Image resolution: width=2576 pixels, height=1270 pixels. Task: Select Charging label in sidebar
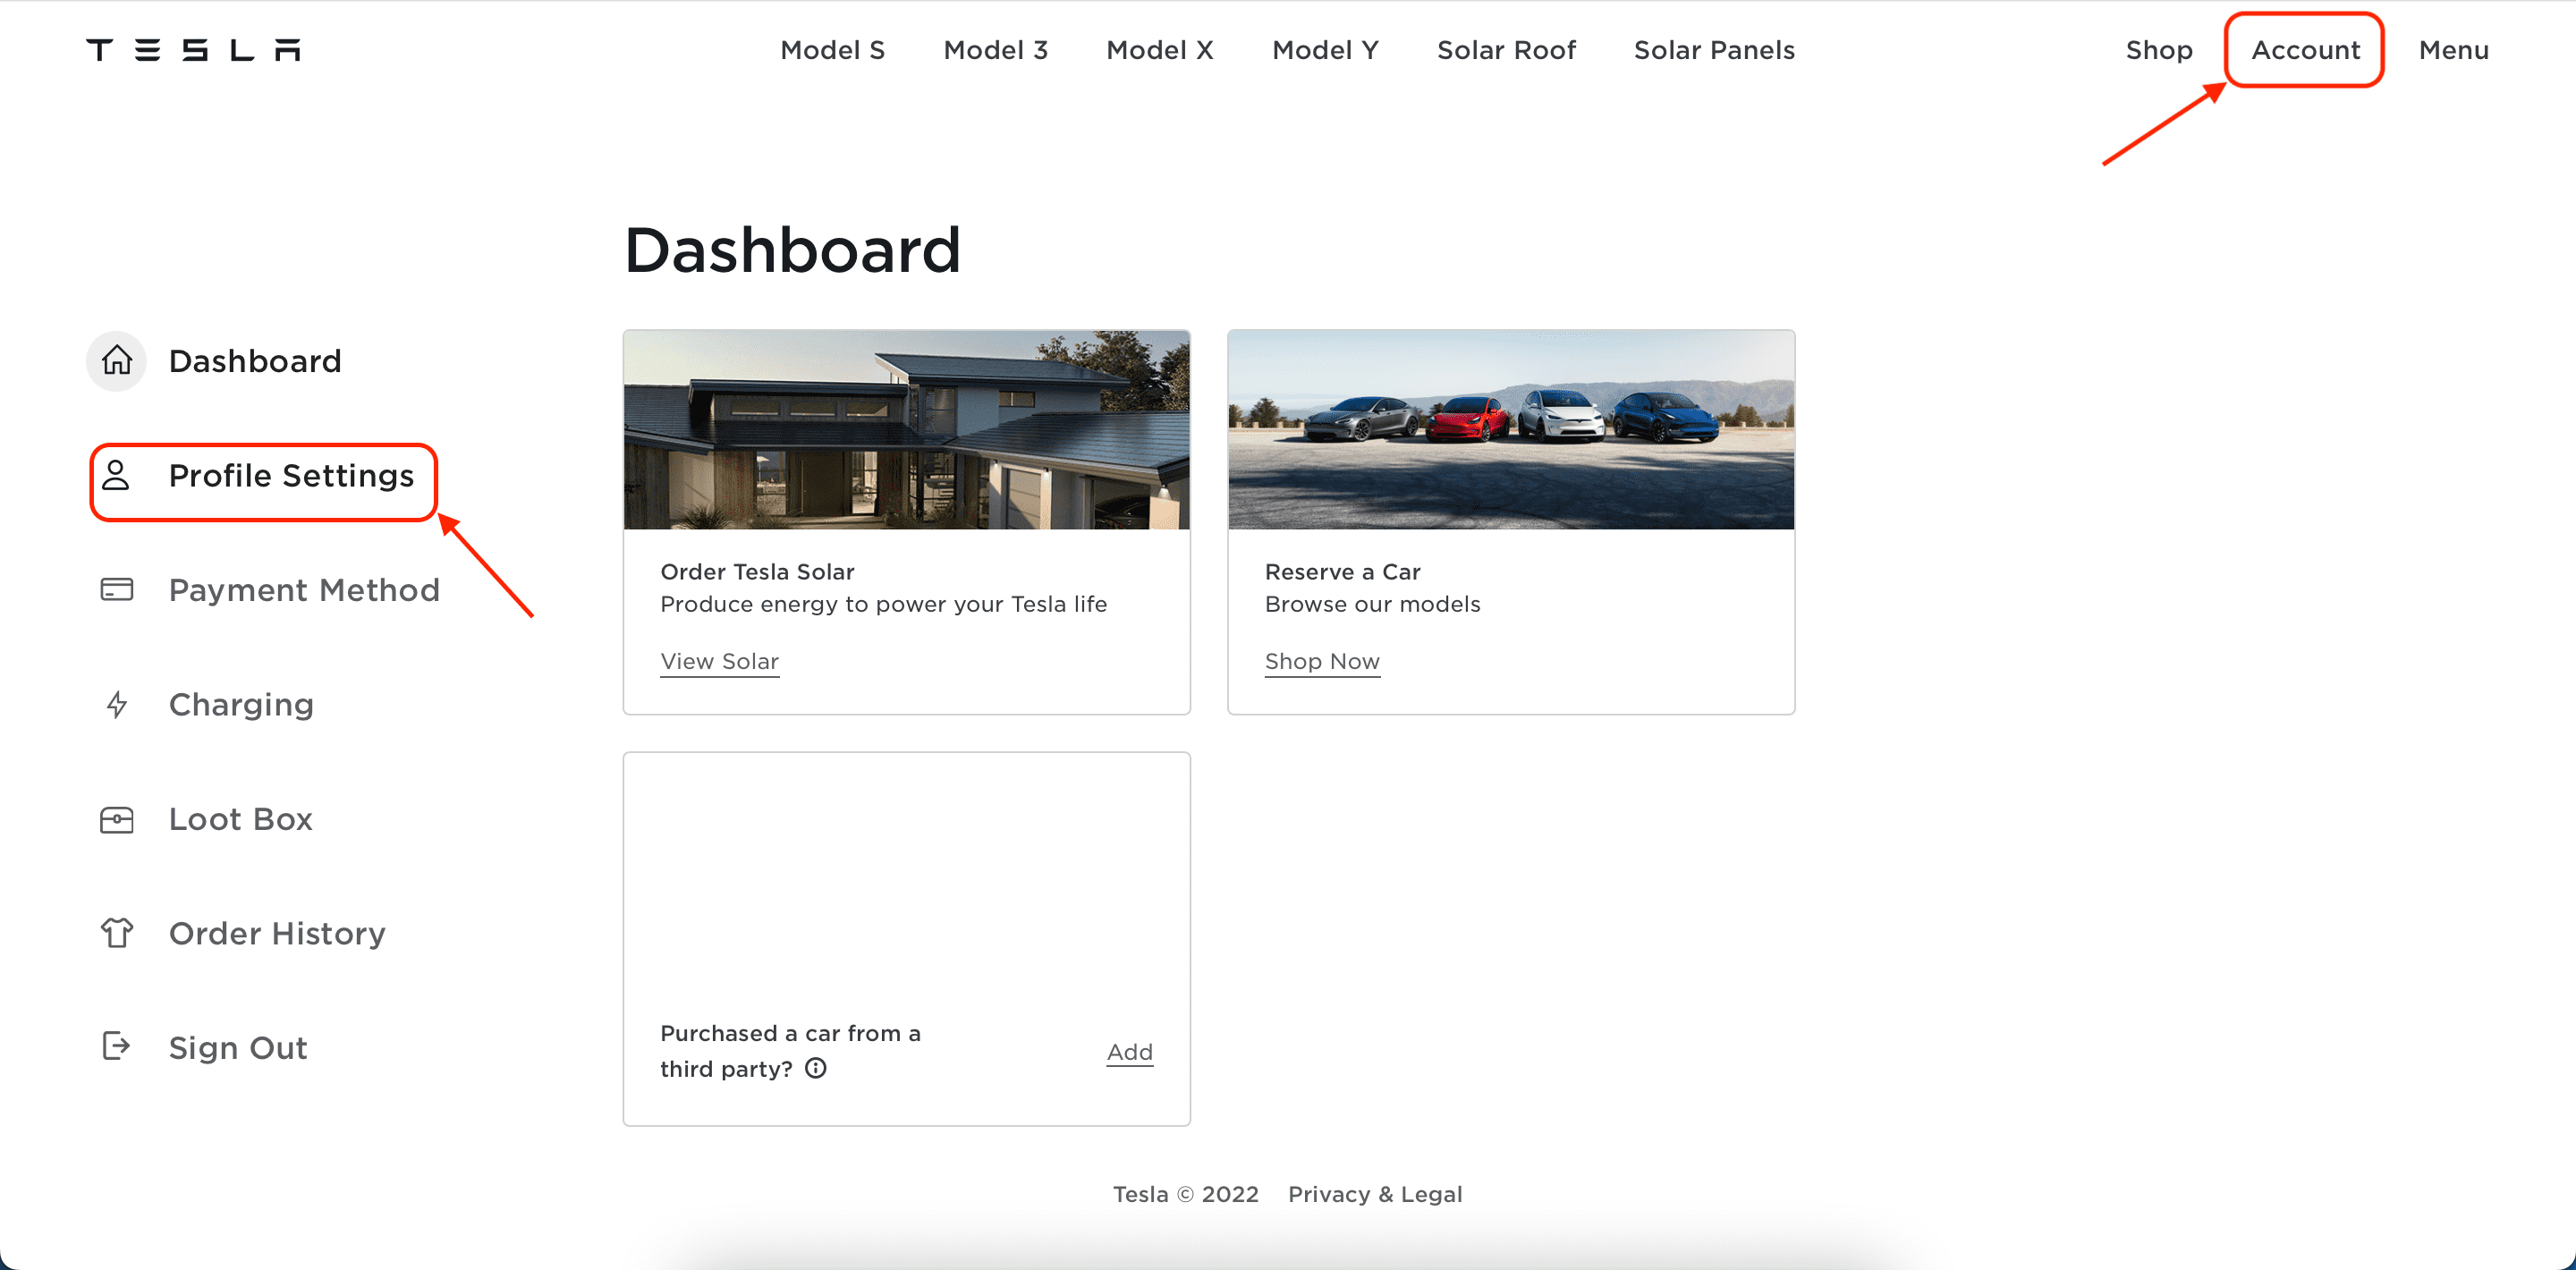click(241, 705)
